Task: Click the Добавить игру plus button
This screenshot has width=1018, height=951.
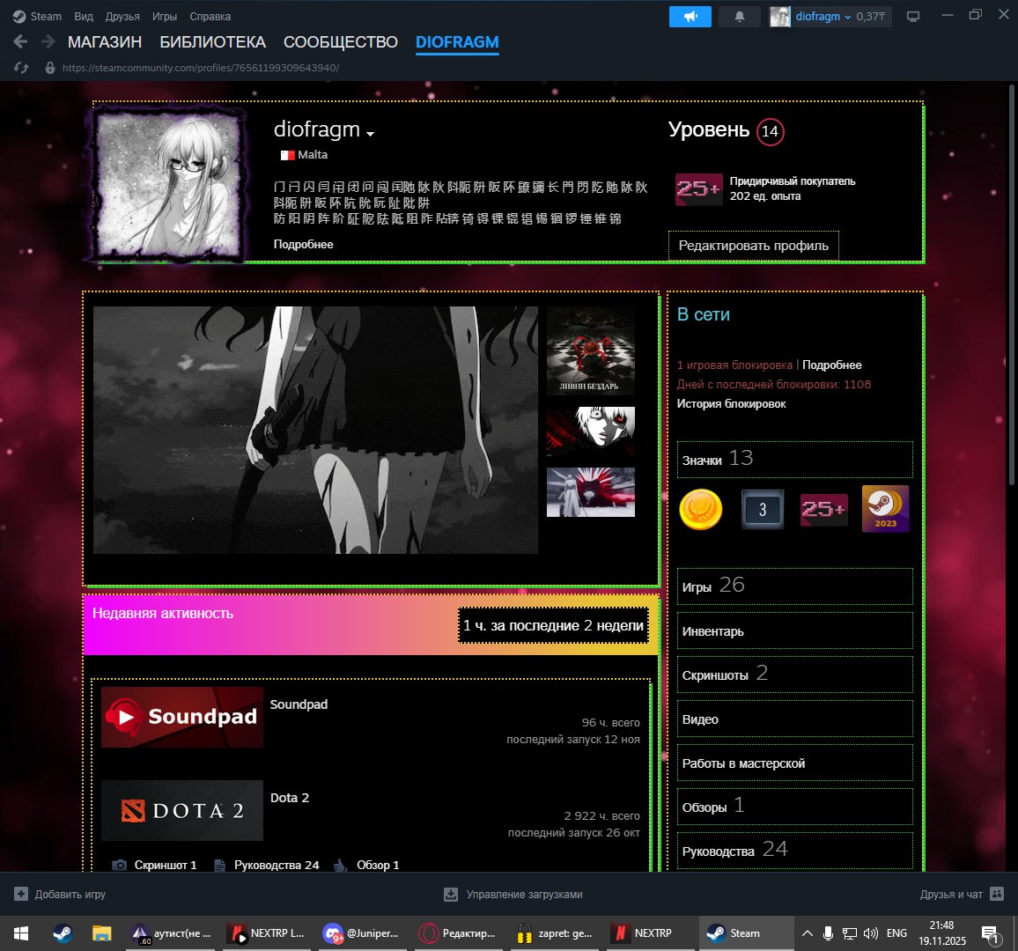Action: 21,894
